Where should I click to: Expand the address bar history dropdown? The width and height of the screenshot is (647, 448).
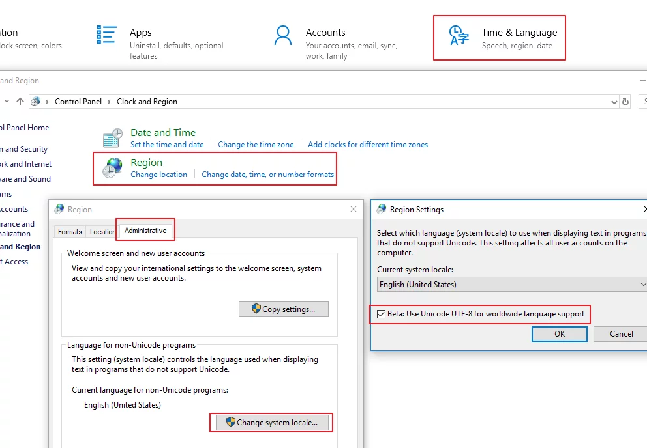(614, 102)
